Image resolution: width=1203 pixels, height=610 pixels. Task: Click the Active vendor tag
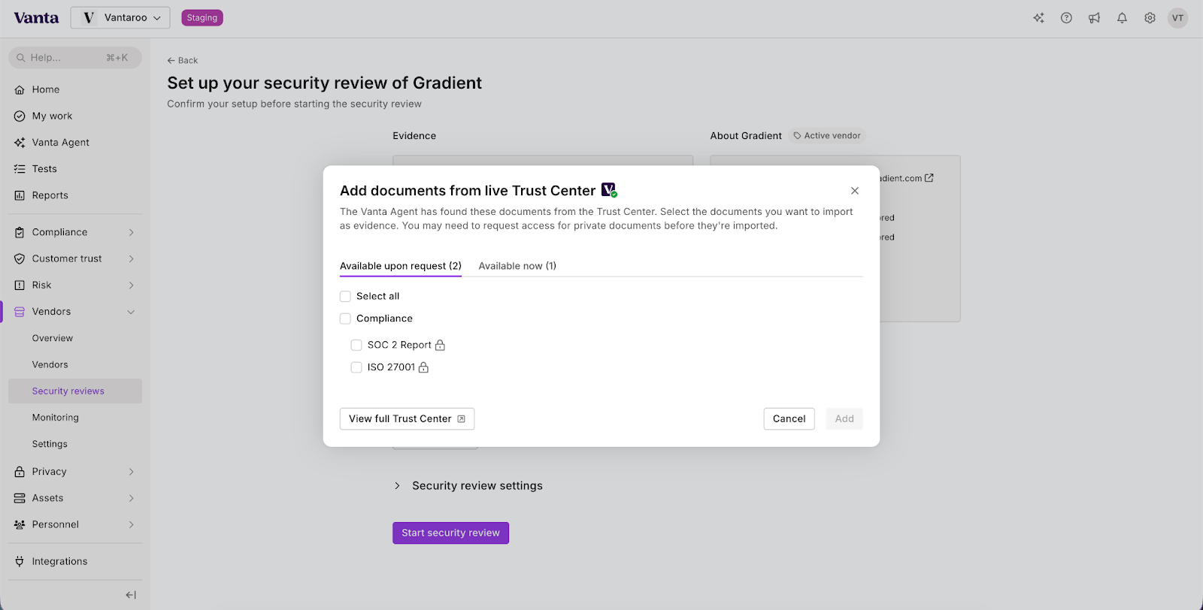click(x=827, y=136)
